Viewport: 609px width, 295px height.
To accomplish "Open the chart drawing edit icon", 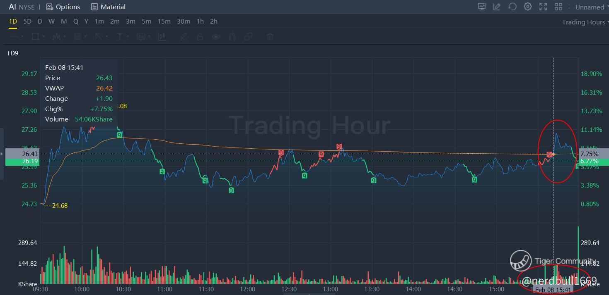I will [497, 7].
